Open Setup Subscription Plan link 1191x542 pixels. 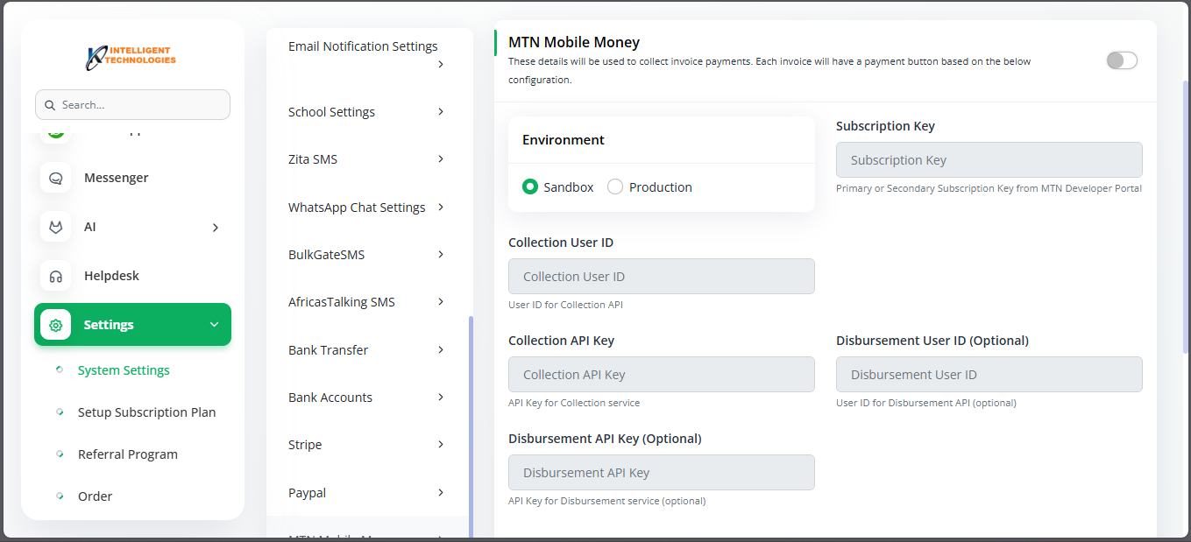(146, 412)
